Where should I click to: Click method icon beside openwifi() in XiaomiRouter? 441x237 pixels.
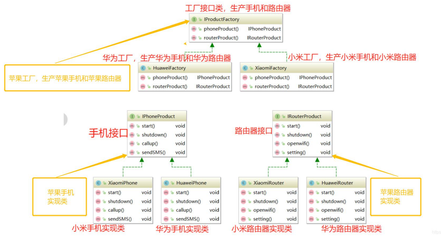[244, 210]
